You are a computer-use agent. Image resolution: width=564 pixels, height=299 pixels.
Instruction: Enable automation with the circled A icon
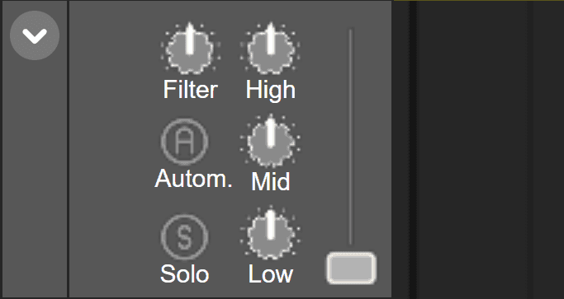click(184, 142)
